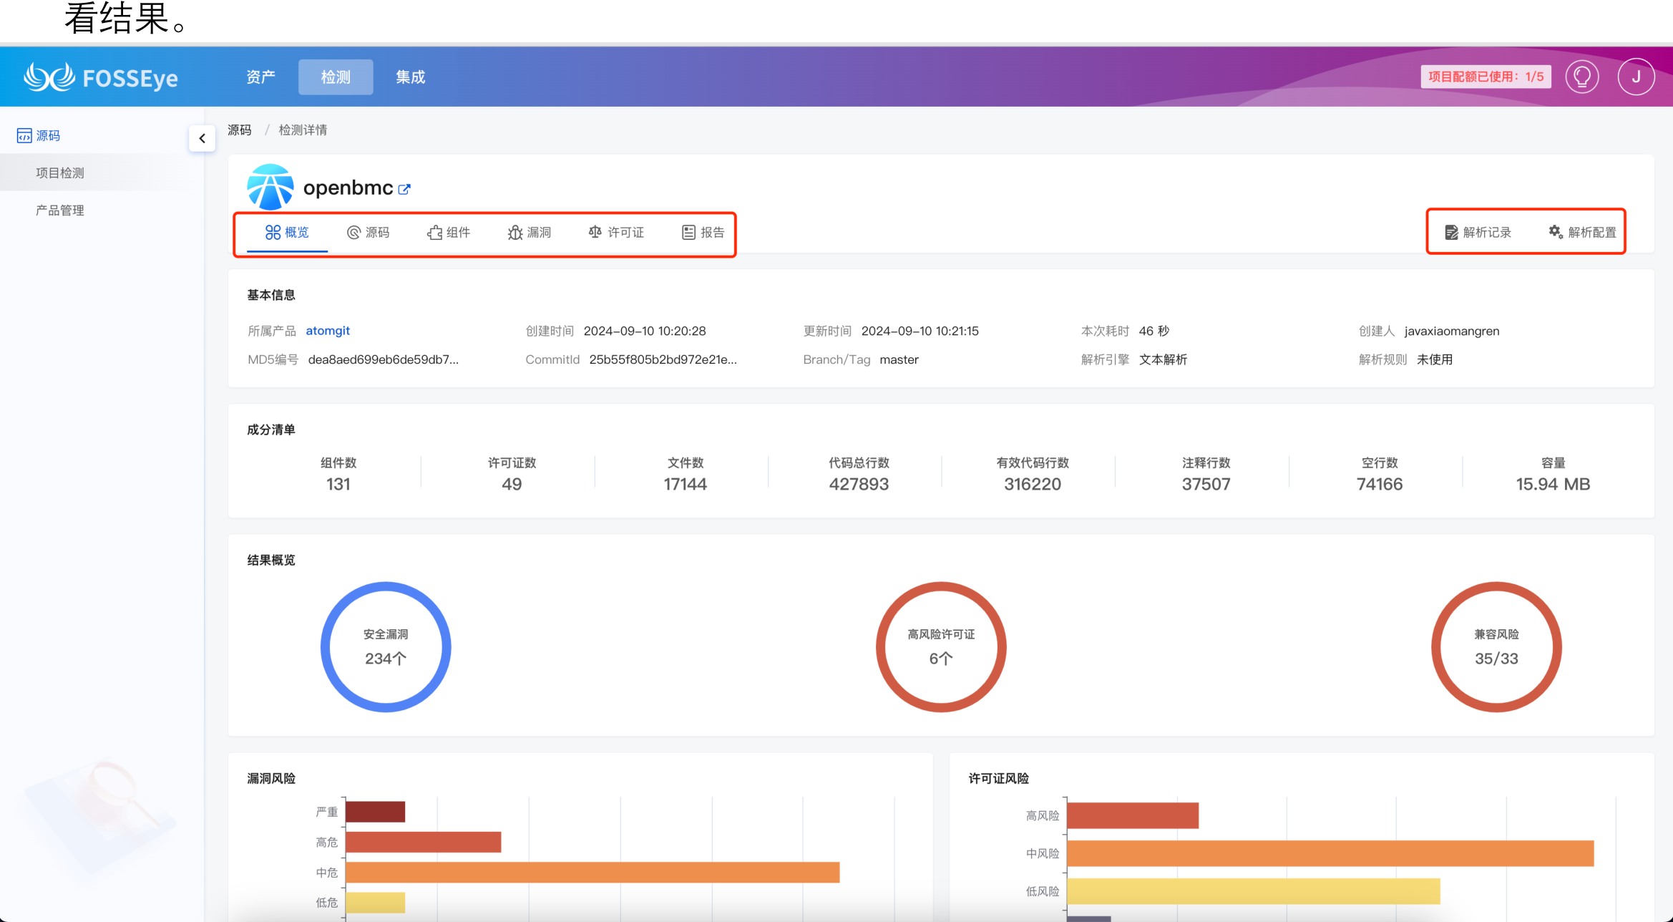Image resolution: width=1673 pixels, height=922 pixels.
Task: Click the 文件数 value 17144
Action: pos(686,485)
